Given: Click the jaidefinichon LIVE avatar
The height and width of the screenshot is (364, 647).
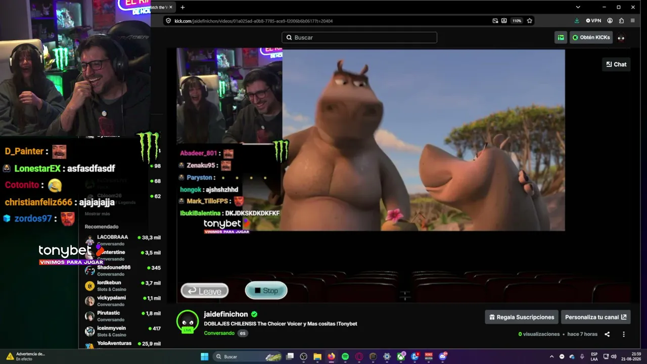Looking at the screenshot, I should click(188, 322).
